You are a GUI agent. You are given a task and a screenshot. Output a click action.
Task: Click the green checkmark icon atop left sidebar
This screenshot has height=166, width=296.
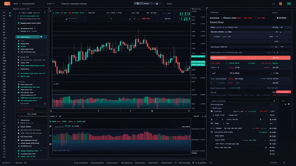click(x=10, y=13)
